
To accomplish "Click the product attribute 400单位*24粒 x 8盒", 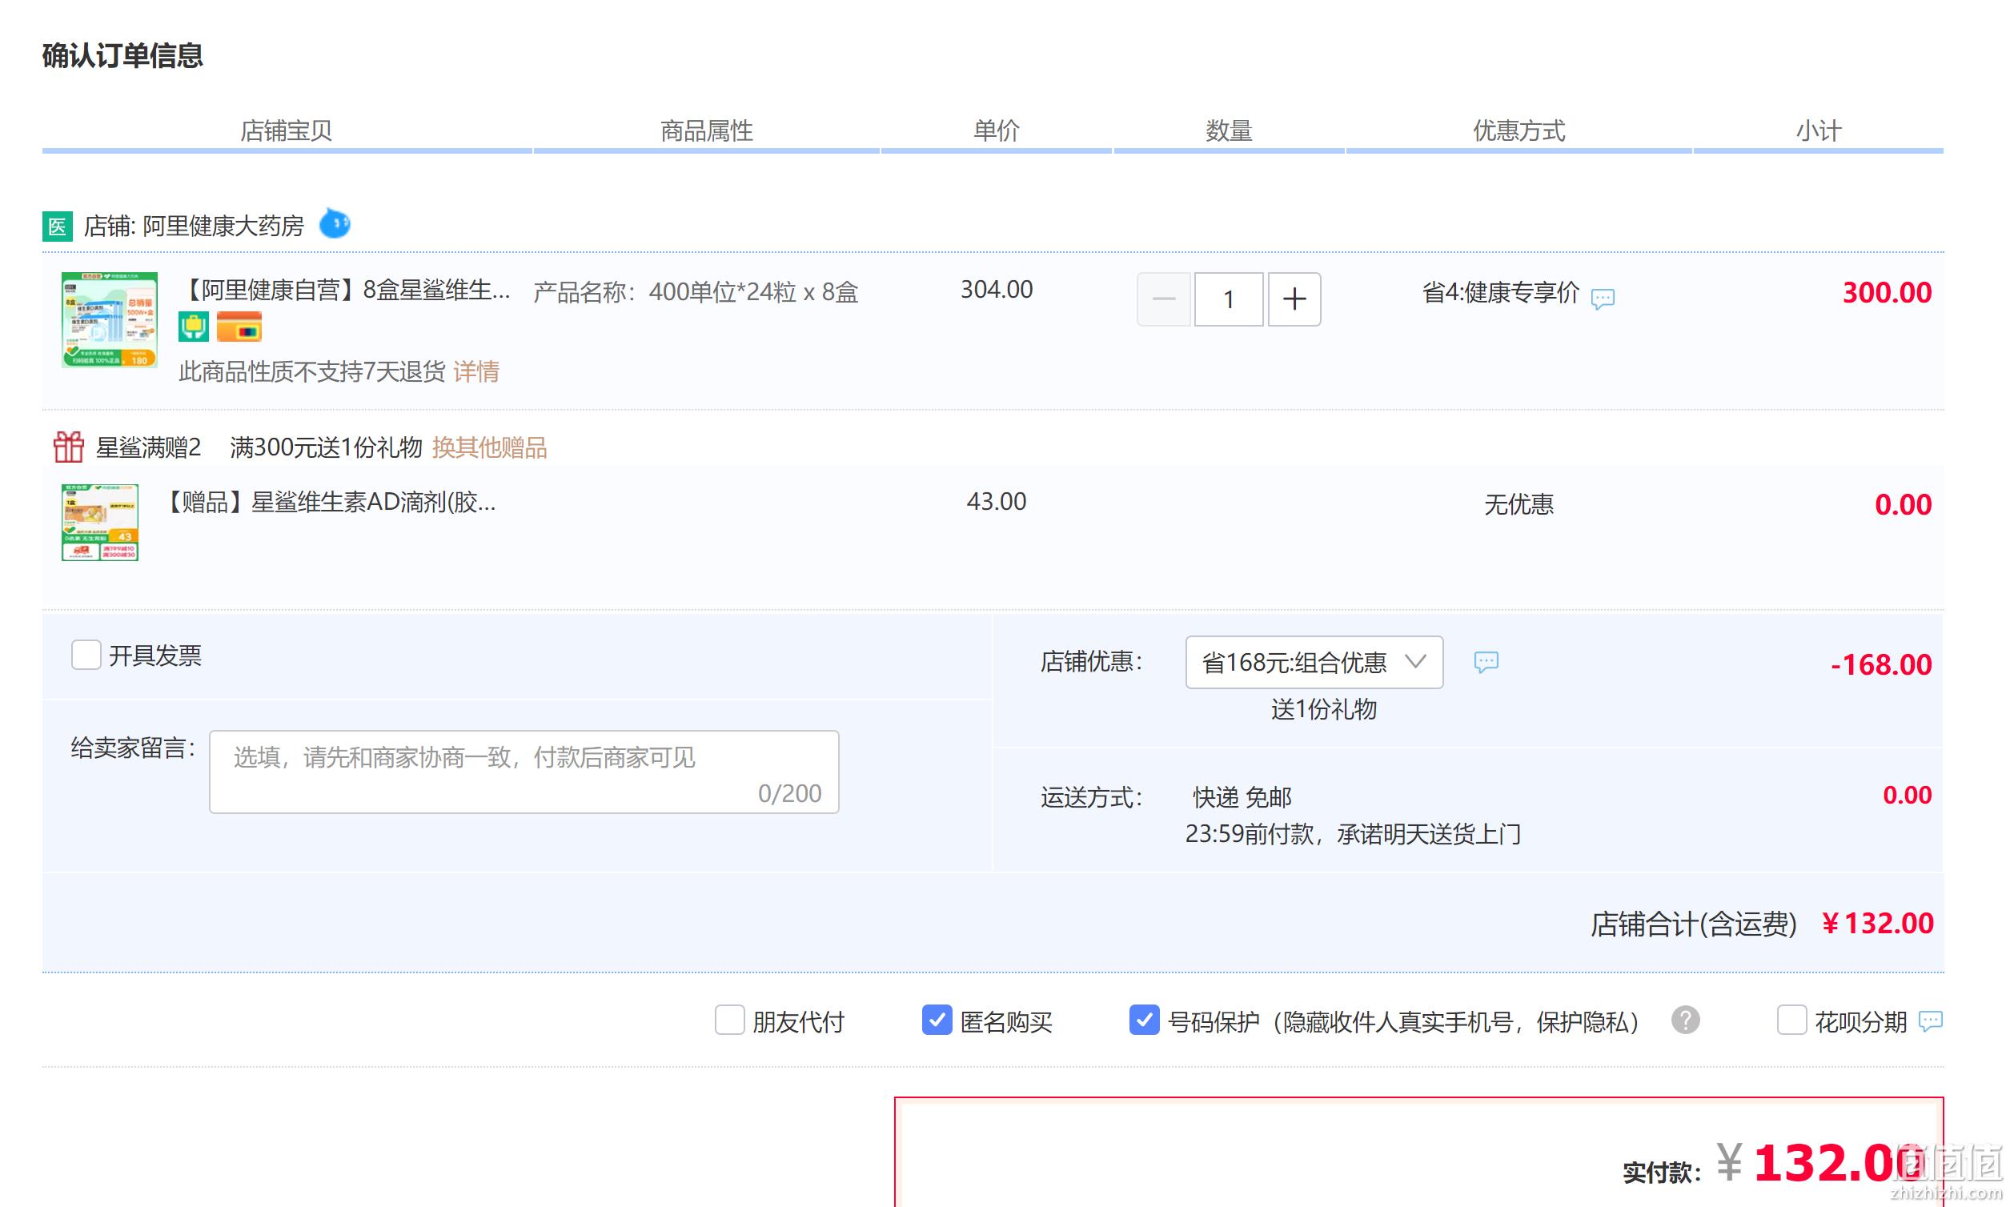I will (x=753, y=292).
